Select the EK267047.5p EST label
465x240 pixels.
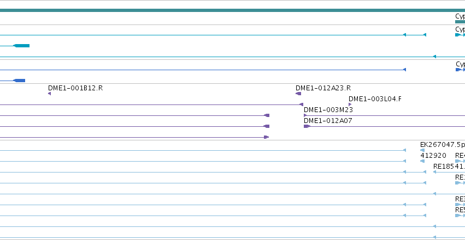pyautogui.click(x=443, y=145)
